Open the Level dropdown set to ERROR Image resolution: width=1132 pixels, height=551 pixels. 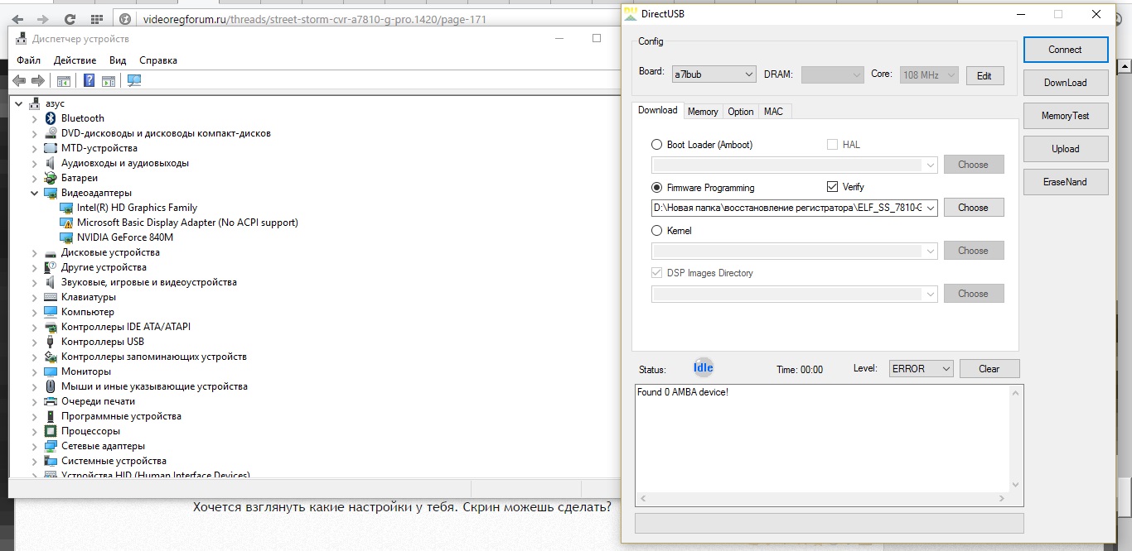[921, 369]
